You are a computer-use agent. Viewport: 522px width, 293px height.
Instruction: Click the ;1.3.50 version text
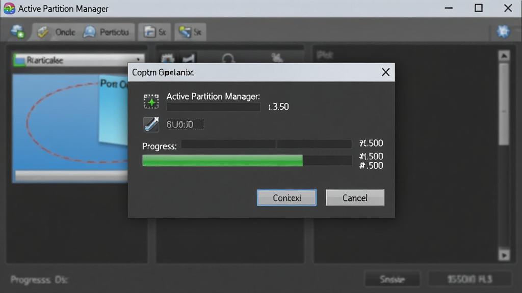click(279, 107)
